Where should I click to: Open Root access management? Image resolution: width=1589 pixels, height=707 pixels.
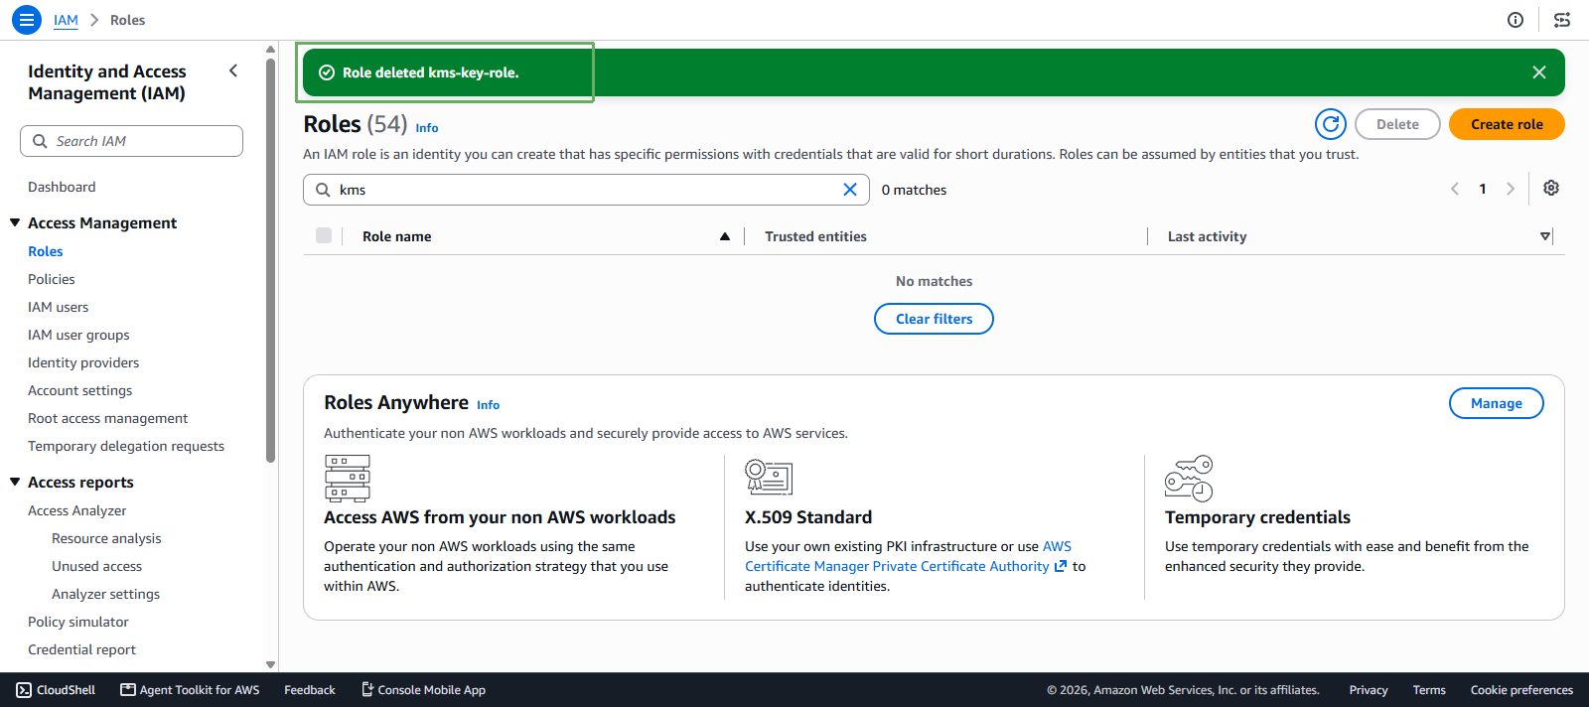(108, 418)
